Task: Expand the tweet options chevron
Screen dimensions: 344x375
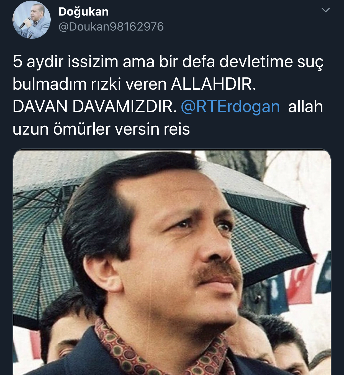Action: pos(325,10)
